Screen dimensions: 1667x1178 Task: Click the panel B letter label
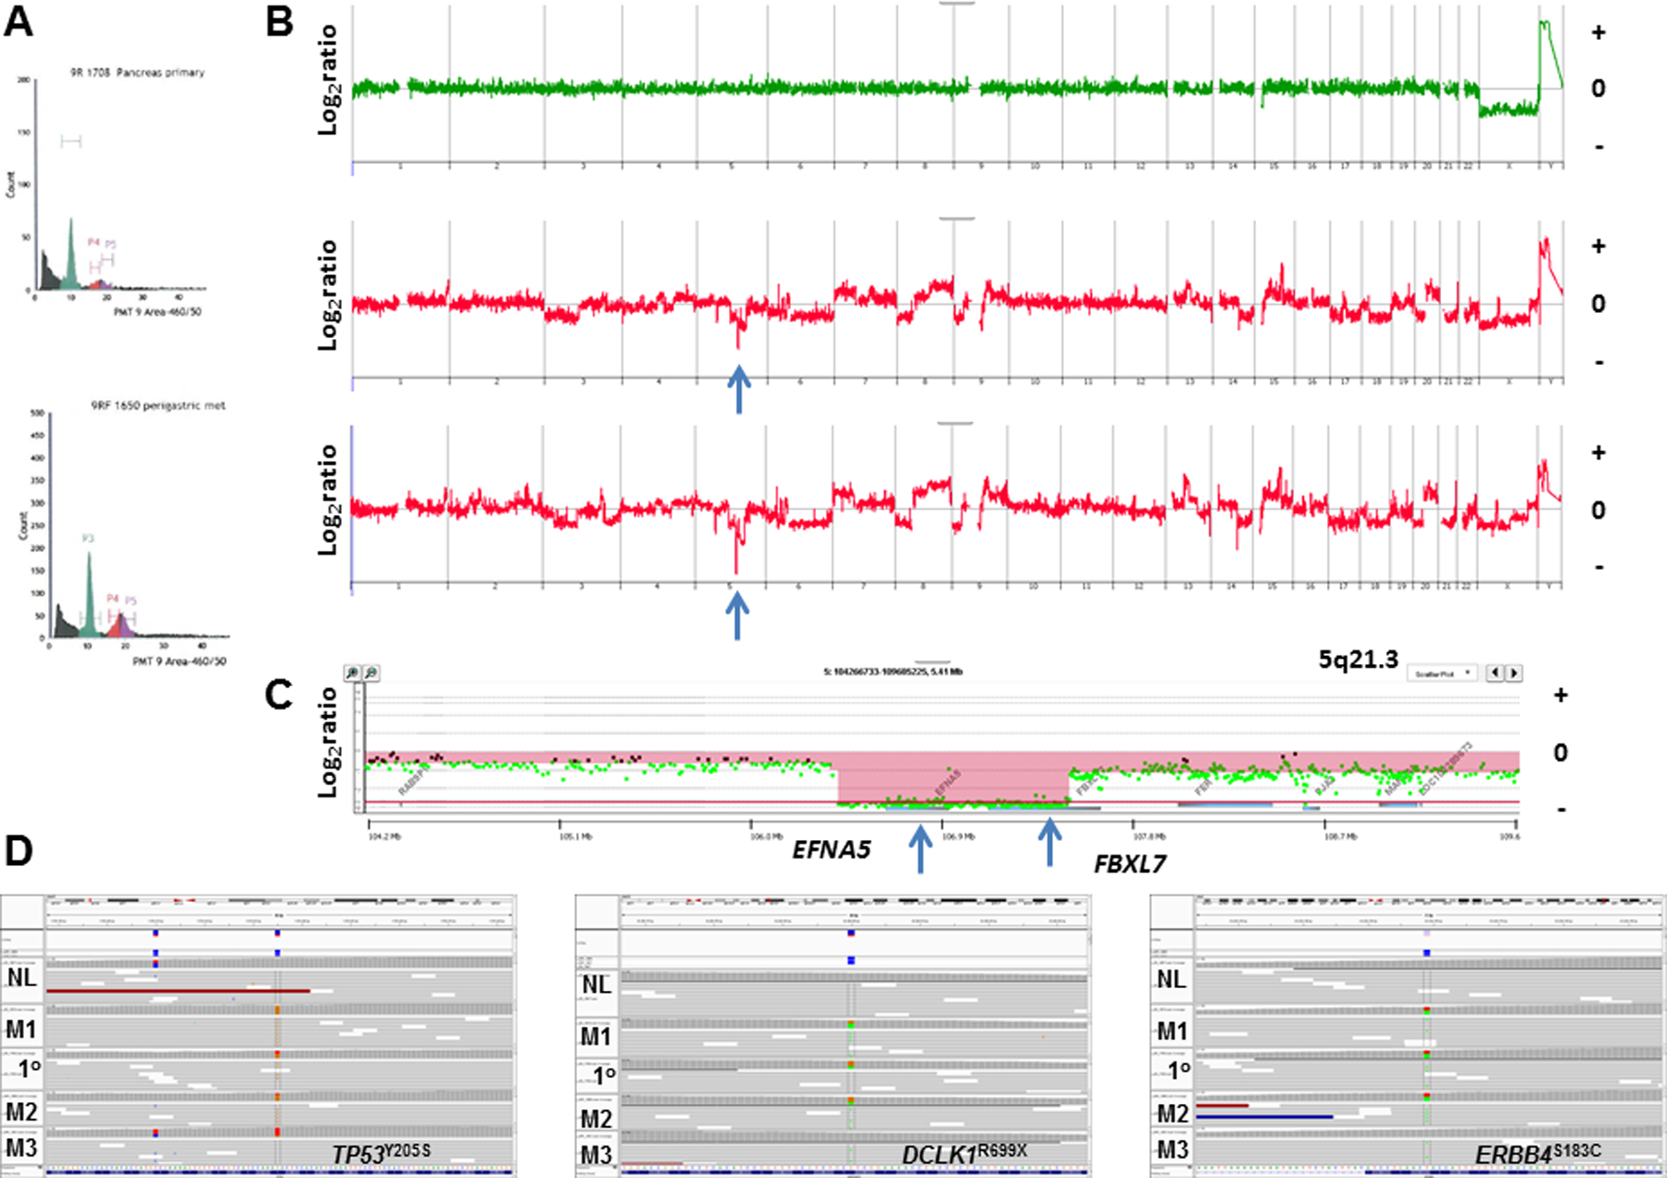coord(280,21)
